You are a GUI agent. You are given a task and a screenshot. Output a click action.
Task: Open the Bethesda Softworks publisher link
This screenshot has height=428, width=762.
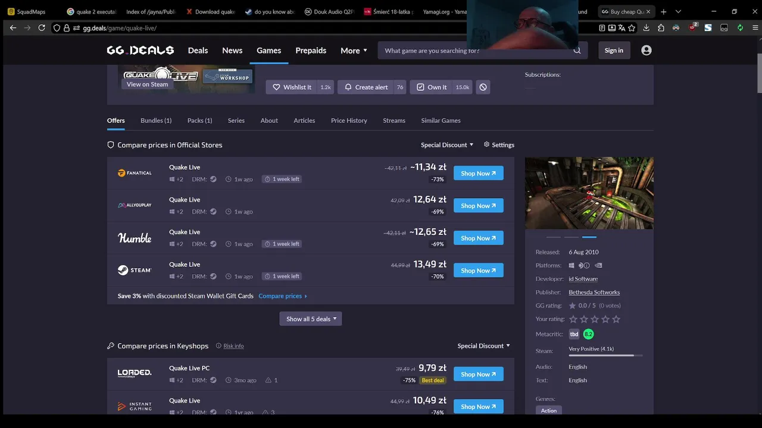coord(594,292)
